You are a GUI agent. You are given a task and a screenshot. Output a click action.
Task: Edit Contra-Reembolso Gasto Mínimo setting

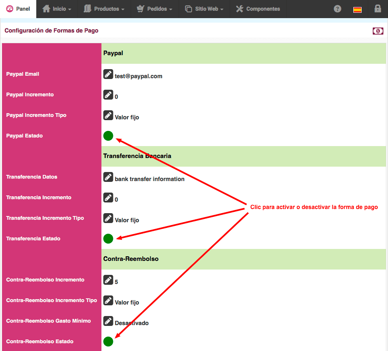pyautogui.click(x=108, y=321)
